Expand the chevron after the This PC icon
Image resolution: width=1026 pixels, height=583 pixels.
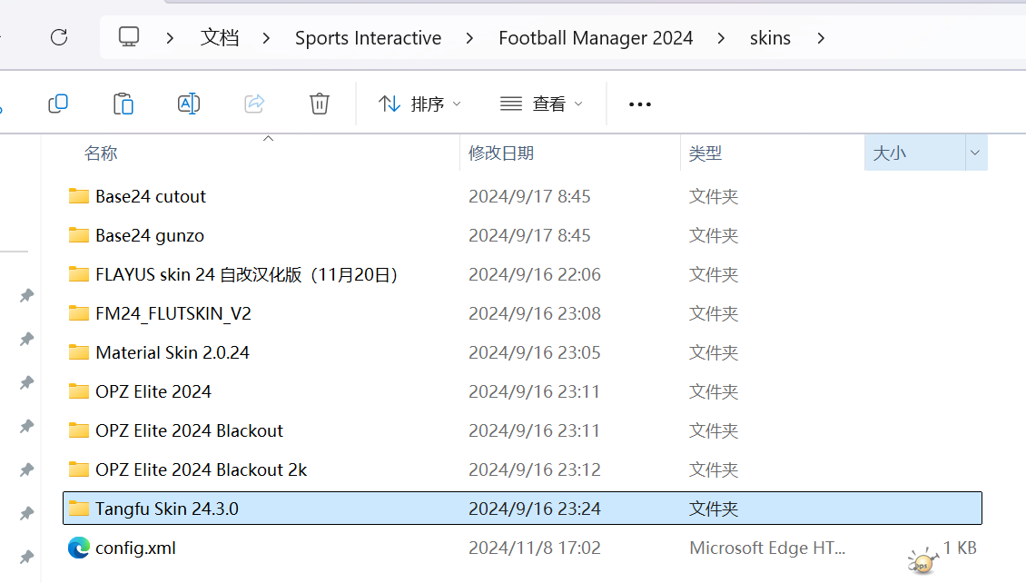170,38
